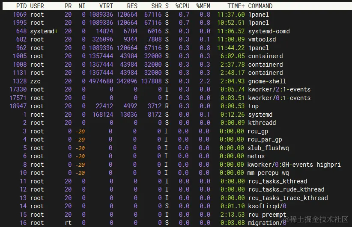Click the 22412 VIRT value of top

point(104,106)
